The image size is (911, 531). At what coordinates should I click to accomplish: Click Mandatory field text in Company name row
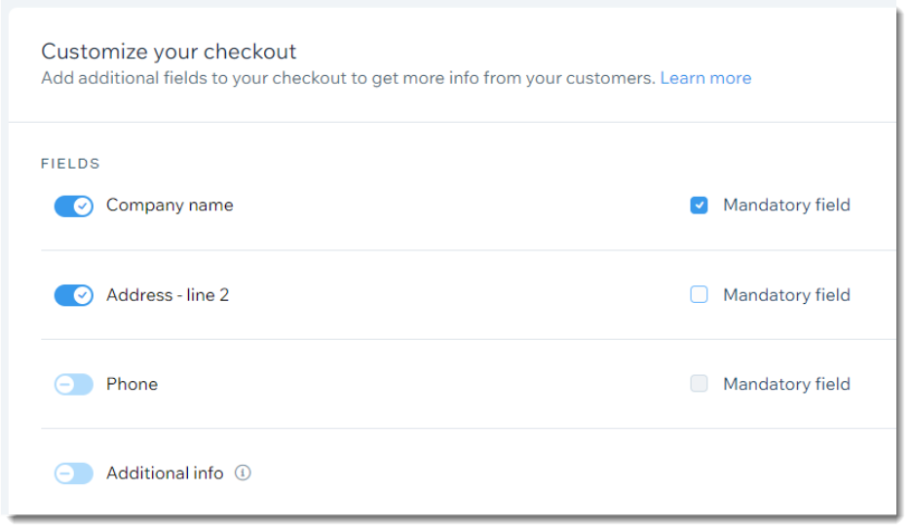(x=786, y=205)
